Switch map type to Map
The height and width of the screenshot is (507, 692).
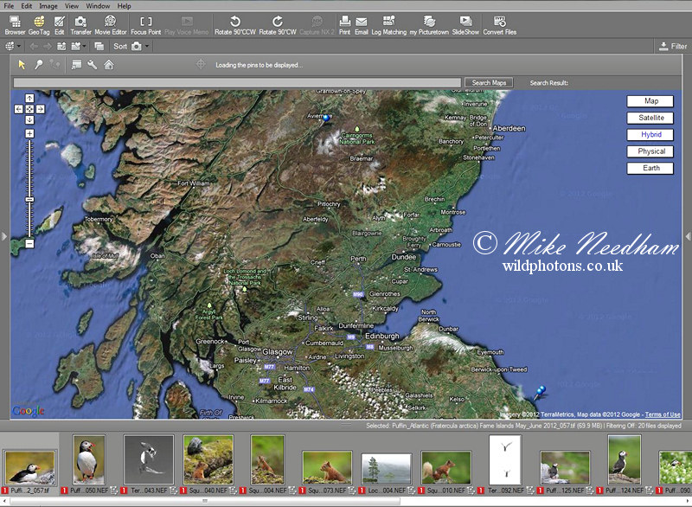pyautogui.click(x=650, y=101)
